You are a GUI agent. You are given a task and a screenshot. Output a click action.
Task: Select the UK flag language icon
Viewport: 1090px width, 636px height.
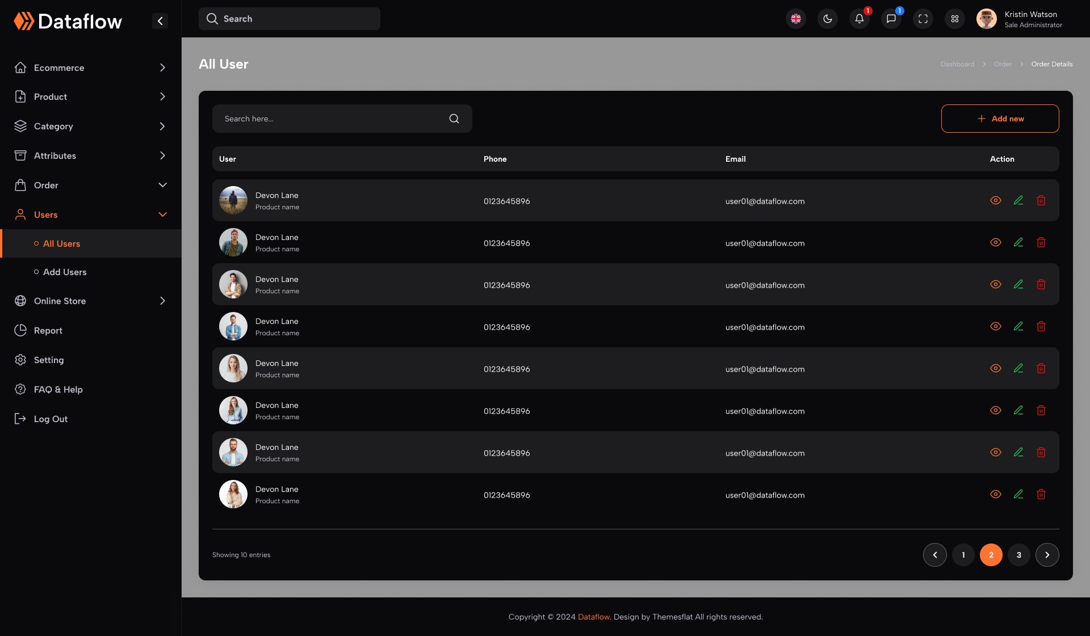pos(795,19)
